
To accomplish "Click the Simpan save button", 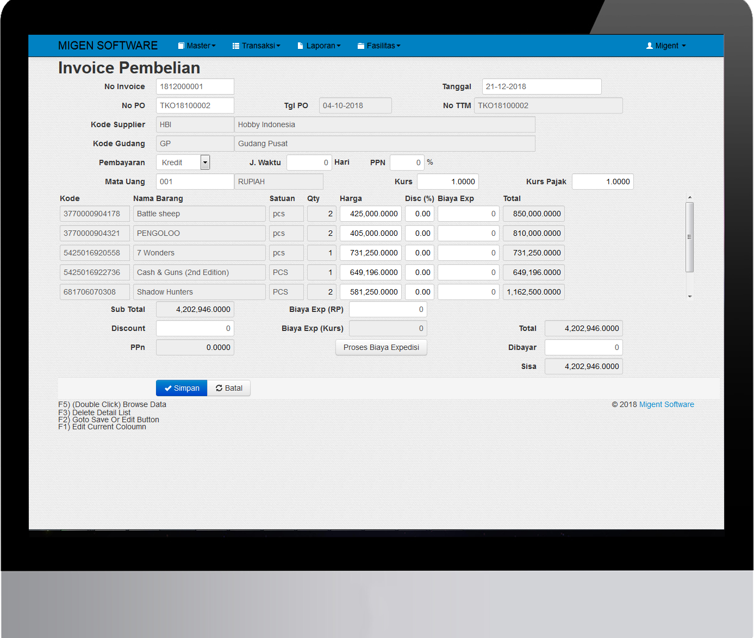I will pyautogui.click(x=182, y=388).
